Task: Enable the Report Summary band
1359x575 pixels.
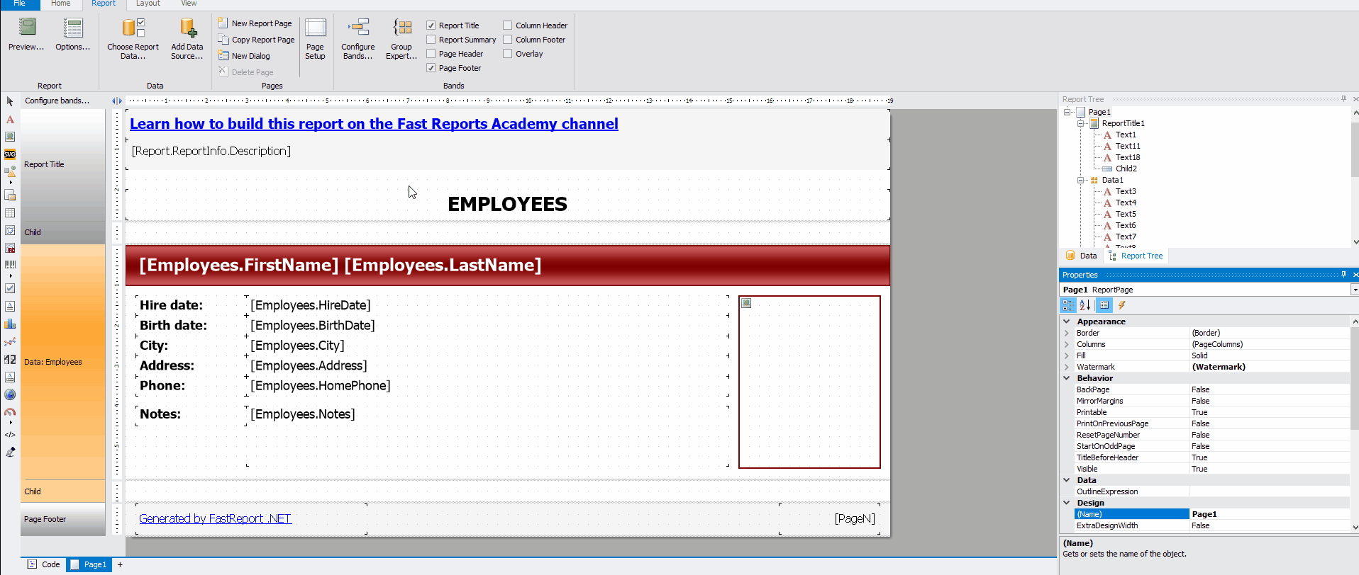Action: click(x=431, y=40)
